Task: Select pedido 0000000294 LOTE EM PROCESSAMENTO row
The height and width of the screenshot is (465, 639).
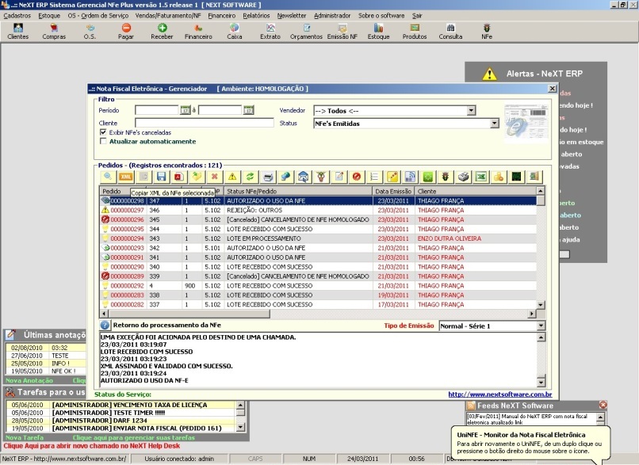Action: coord(318,238)
